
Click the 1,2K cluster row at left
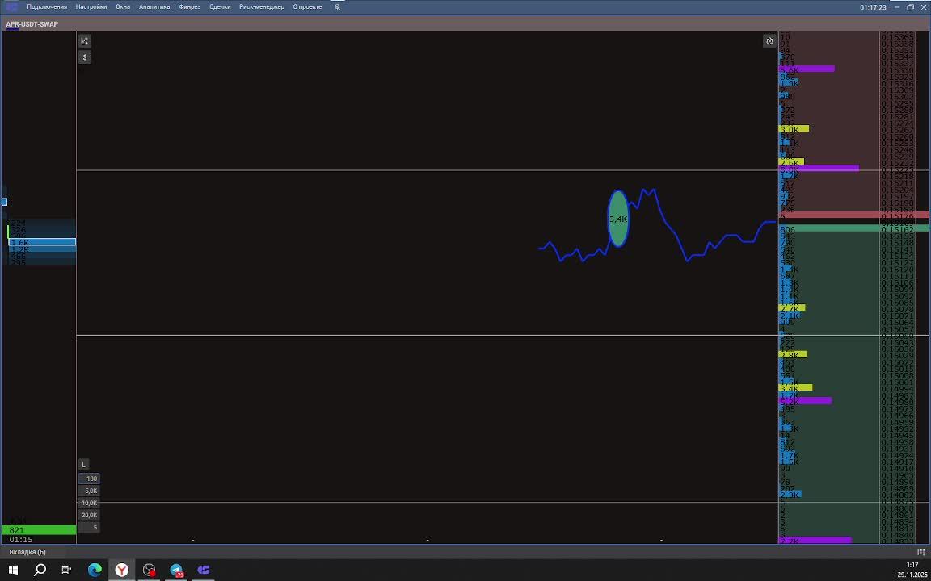pos(42,249)
